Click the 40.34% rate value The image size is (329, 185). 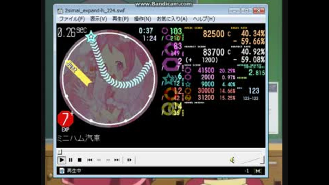click(253, 34)
